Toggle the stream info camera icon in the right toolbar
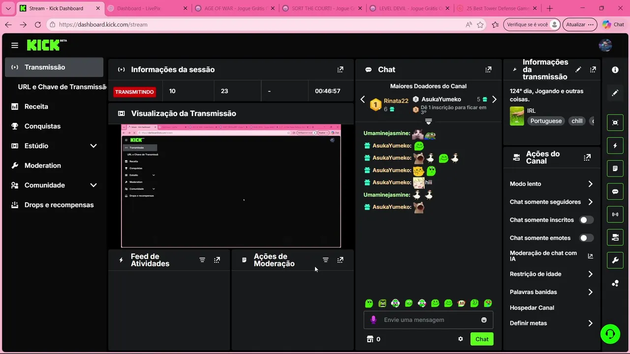The width and height of the screenshot is (630, 354). click(x=615, y=237)
